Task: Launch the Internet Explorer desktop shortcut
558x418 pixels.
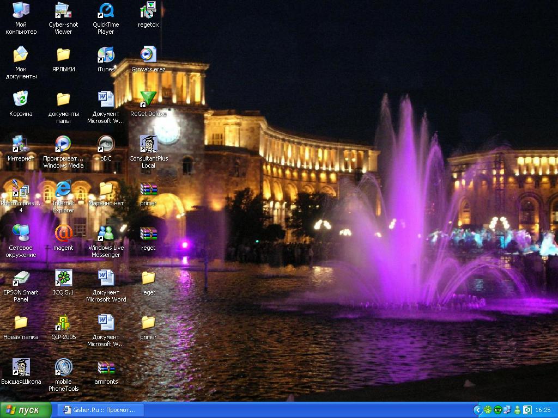Action: [x=63, y=189]
